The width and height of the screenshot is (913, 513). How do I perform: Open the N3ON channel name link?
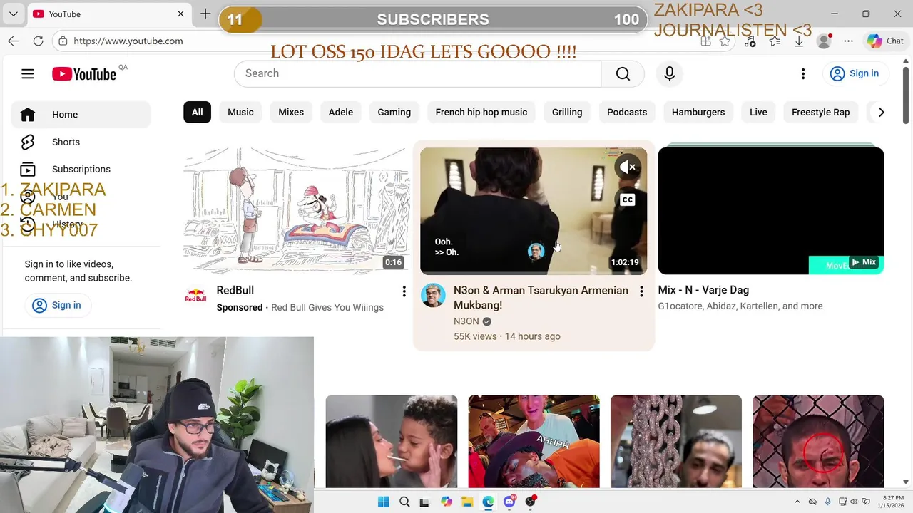[466, 321]
